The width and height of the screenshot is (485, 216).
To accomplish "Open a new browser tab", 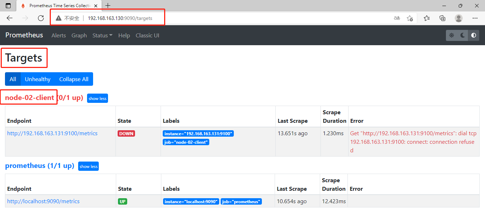I will [108, 6].
